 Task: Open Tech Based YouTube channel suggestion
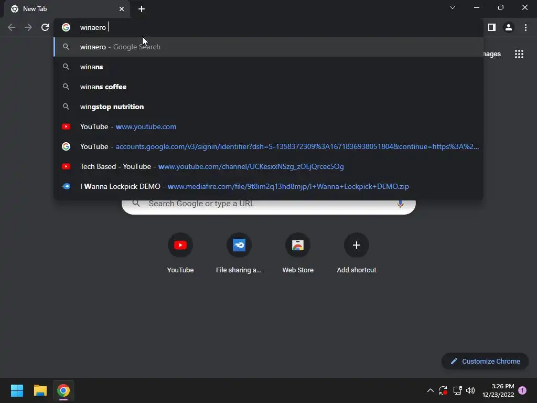(x=268, y=166)
